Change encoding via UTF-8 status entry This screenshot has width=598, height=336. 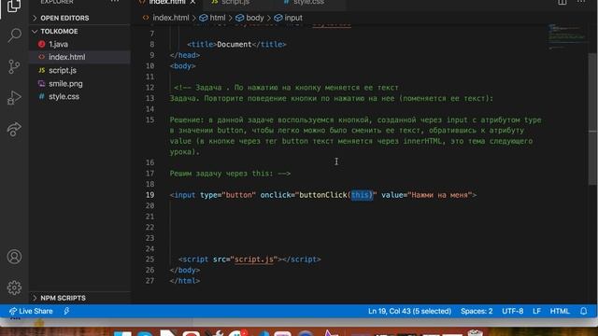tap(512, 311)
